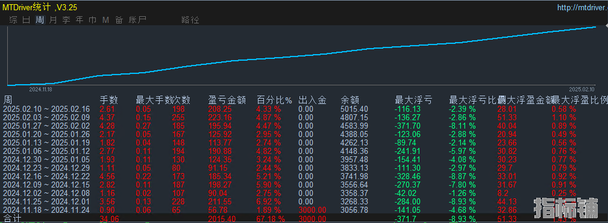This screenshot has width=608, height=223.
Task: Open the 季 quarterly statistics tab
Action: click(66, 20)
